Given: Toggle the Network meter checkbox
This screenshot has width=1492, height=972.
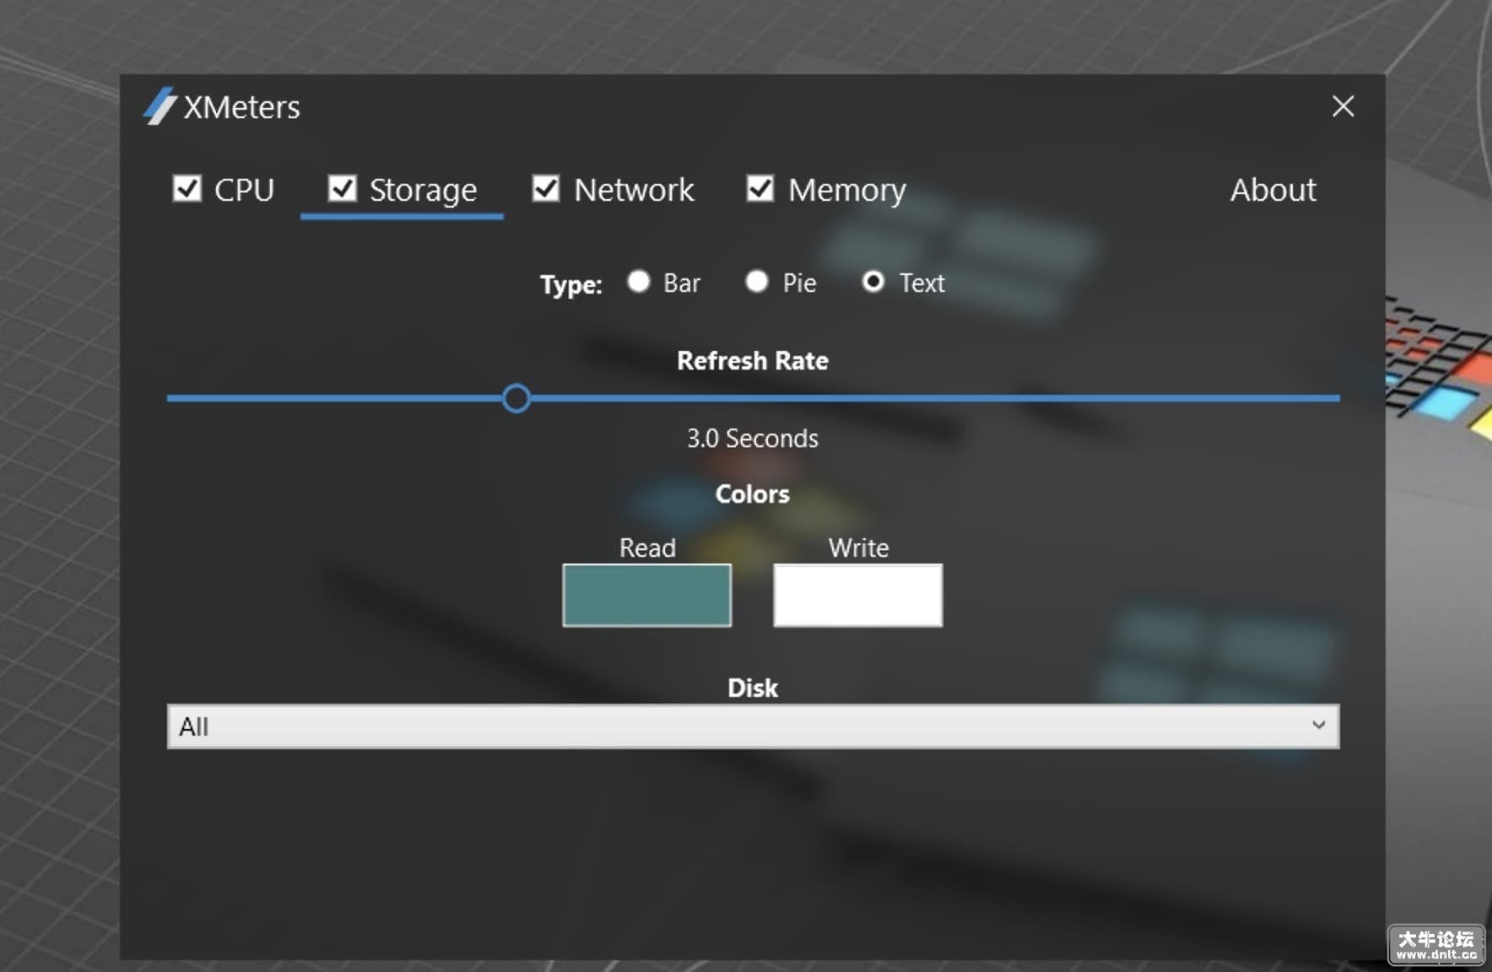Looking at the screenshot, I should pyautogui.click(x=546, y=188).
